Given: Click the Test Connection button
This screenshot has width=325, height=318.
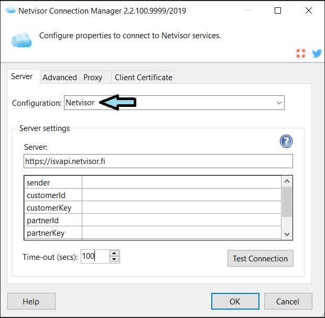Looking at the screenshot, I should click(x=261, y=258).
